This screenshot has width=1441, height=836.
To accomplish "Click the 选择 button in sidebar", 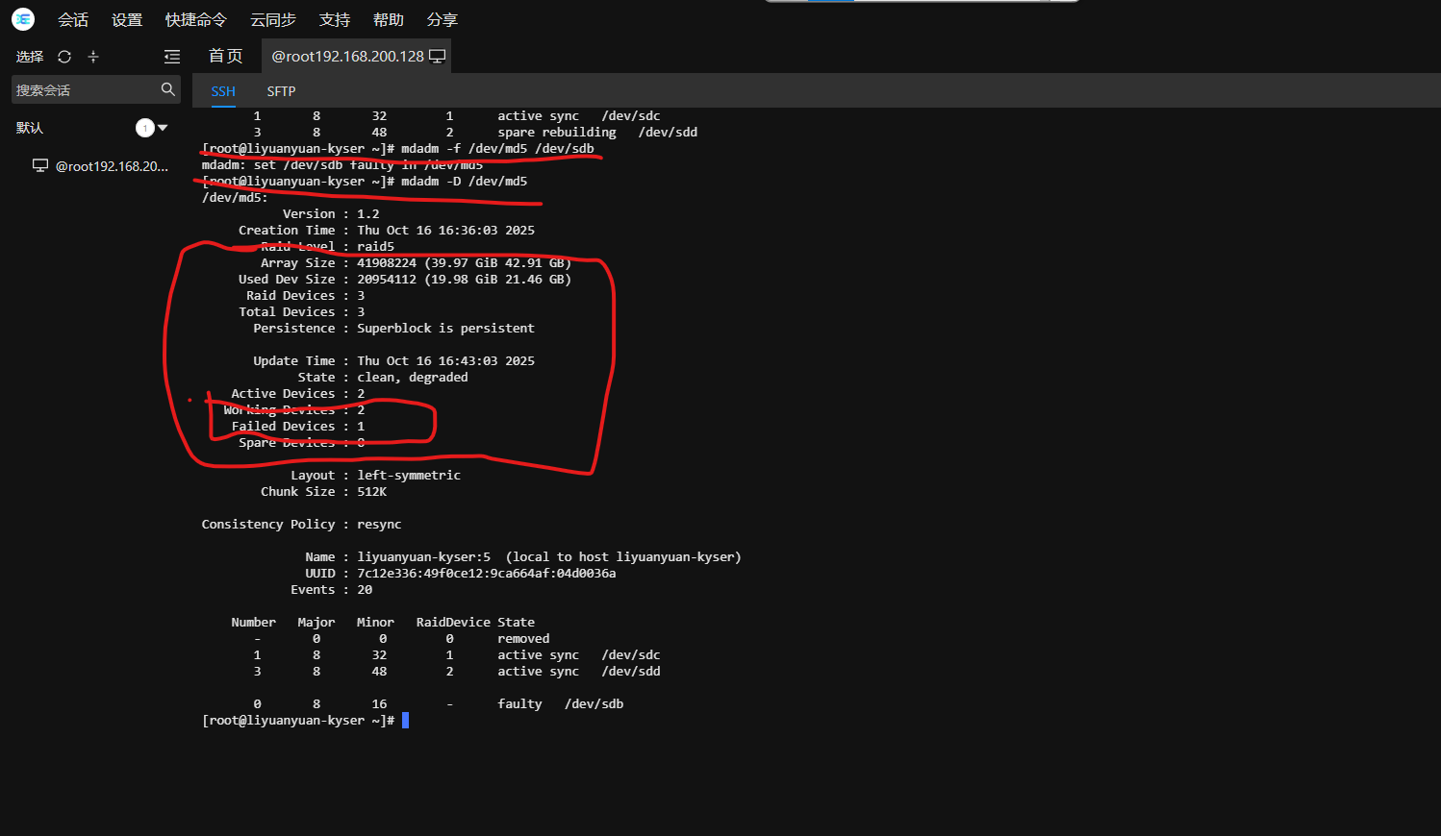I will pyautogui.click(x=30, y=57).
